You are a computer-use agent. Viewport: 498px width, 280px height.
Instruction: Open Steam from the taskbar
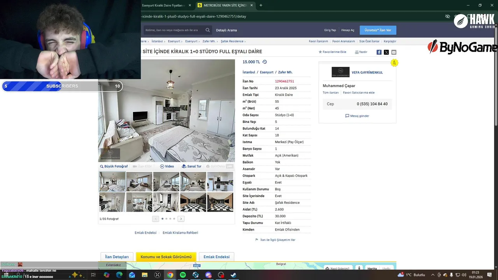pos(234,275)
